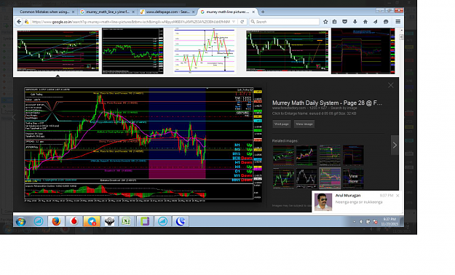Open first blue chart taskbar application

(39, 221)
